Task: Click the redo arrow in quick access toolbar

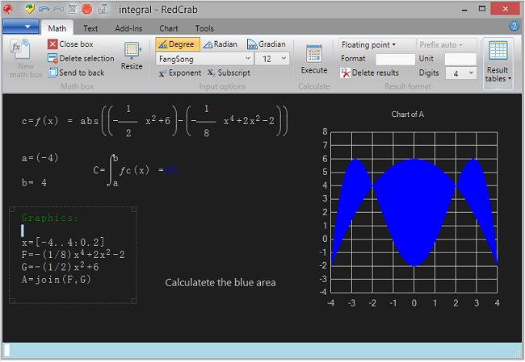Action: tap(58, 9)
